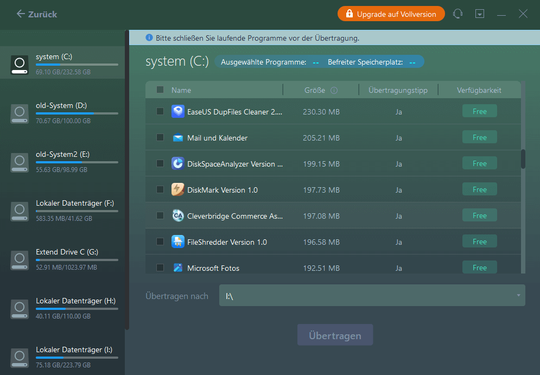The image size is (540, 375).
Task: Select system (C:) in the drive list
Action: 62,62
